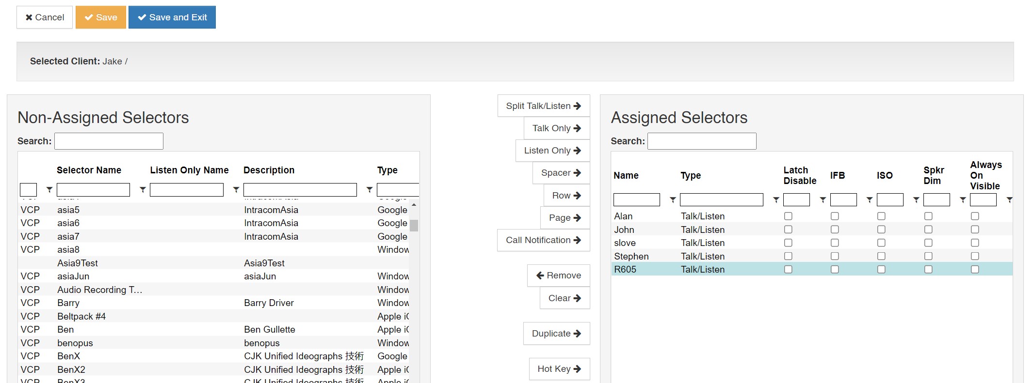Viewport: 1034px width, 383px height.
Task: Select the Asia9Test row
Action: 213,263
